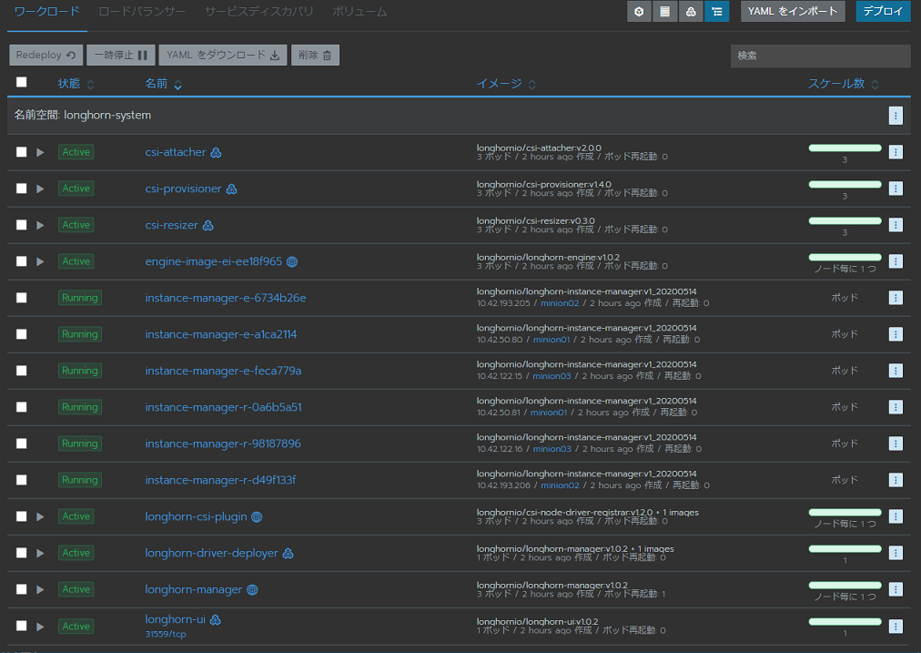Expand the longhorn-manager workload row
The image size is (921, 653).
tap(40, 589)
